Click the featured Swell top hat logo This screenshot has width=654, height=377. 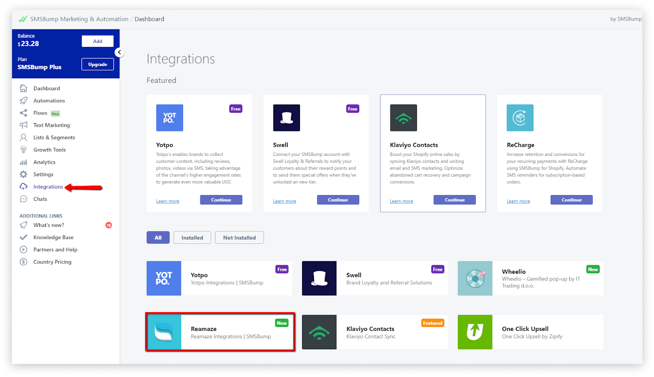[x=287, y=118]
